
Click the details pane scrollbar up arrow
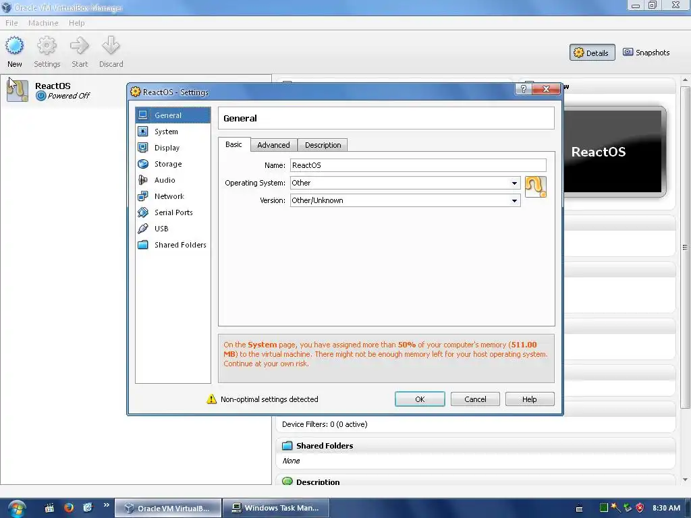click(x=685, y=80)
